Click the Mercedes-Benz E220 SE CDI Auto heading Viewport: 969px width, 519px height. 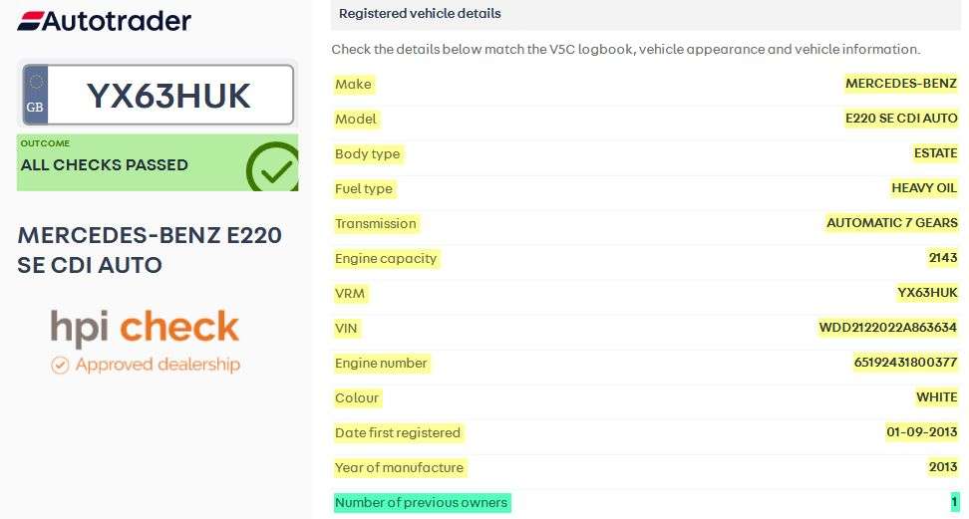pyautogui.click(x=150, y=250)
